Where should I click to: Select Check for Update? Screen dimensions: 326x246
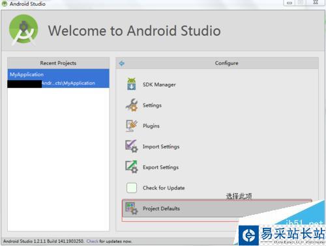coord(164,188)
